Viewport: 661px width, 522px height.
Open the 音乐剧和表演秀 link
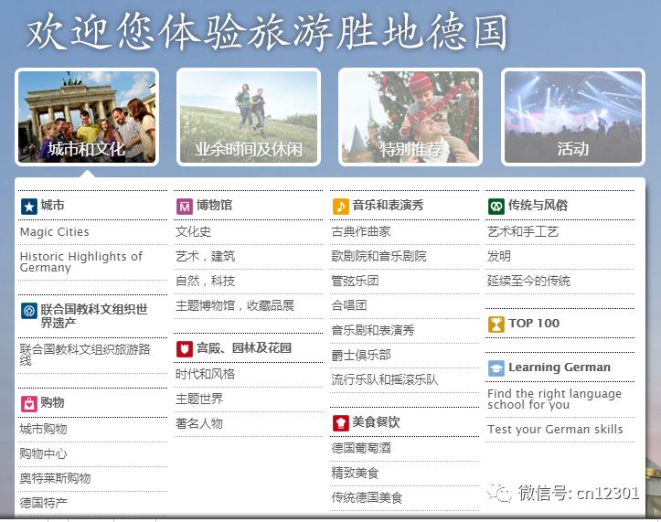pyautogui.click(x=373, y=330)
